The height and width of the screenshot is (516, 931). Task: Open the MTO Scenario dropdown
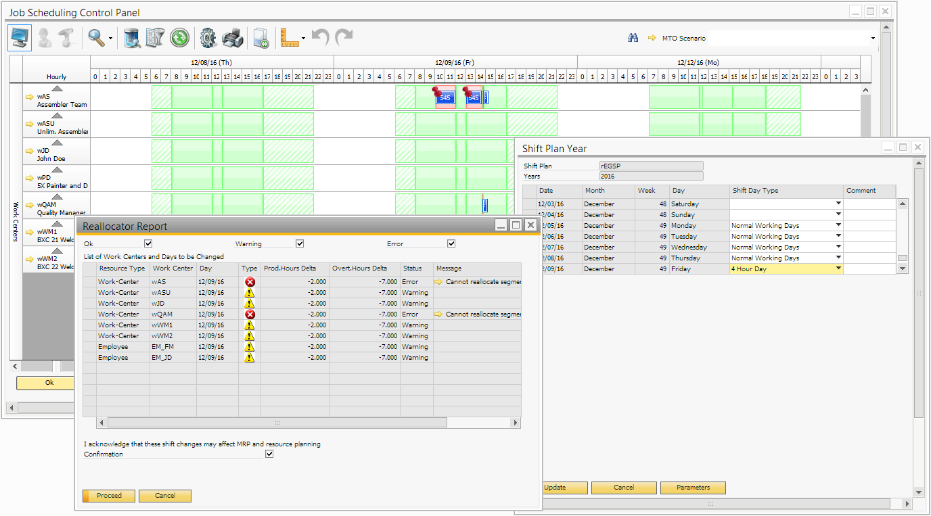873,39
